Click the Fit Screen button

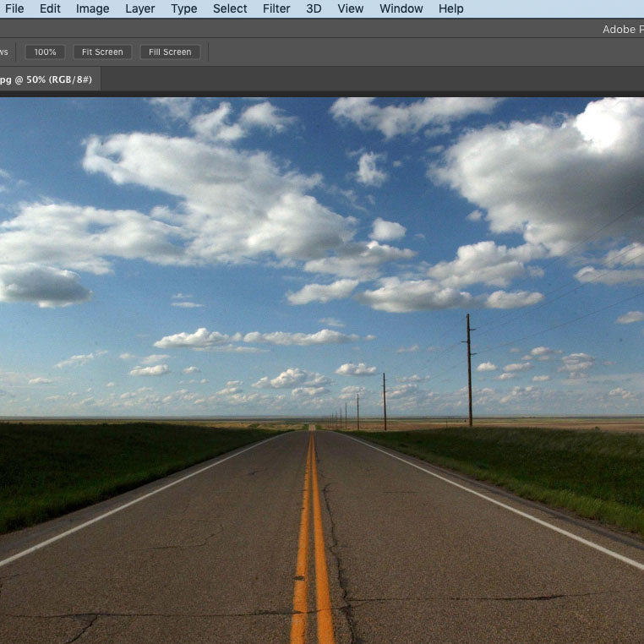tap(102, 52)
